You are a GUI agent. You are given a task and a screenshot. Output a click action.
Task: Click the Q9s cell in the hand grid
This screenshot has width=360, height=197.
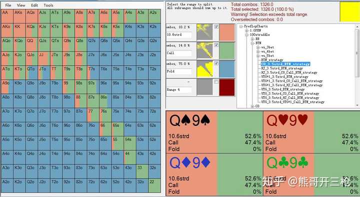[68, 44]
